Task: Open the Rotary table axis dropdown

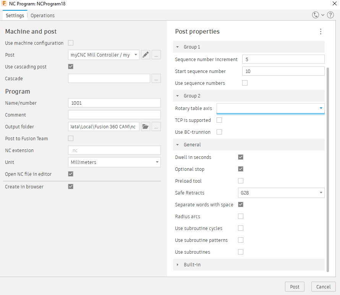Action: (321, 109)
